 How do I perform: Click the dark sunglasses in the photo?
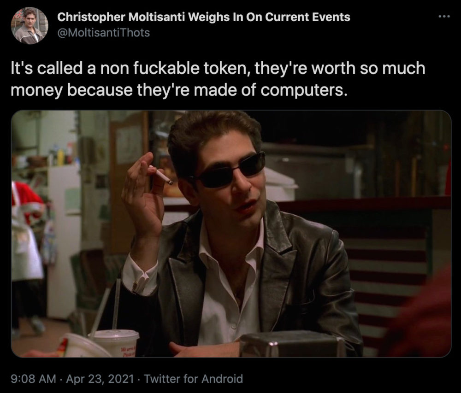click(x=231, y=170)
